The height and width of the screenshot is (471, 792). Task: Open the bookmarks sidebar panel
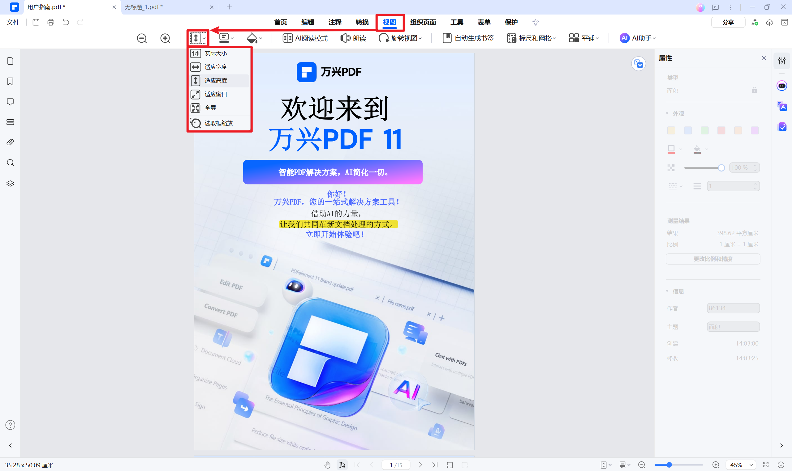click(10, 82)
